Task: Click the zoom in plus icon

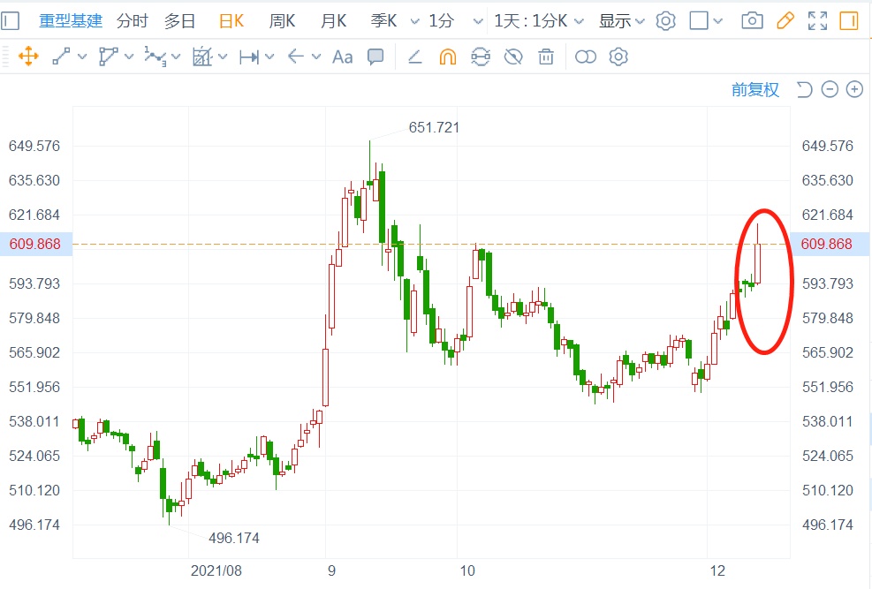Action: 854,89
